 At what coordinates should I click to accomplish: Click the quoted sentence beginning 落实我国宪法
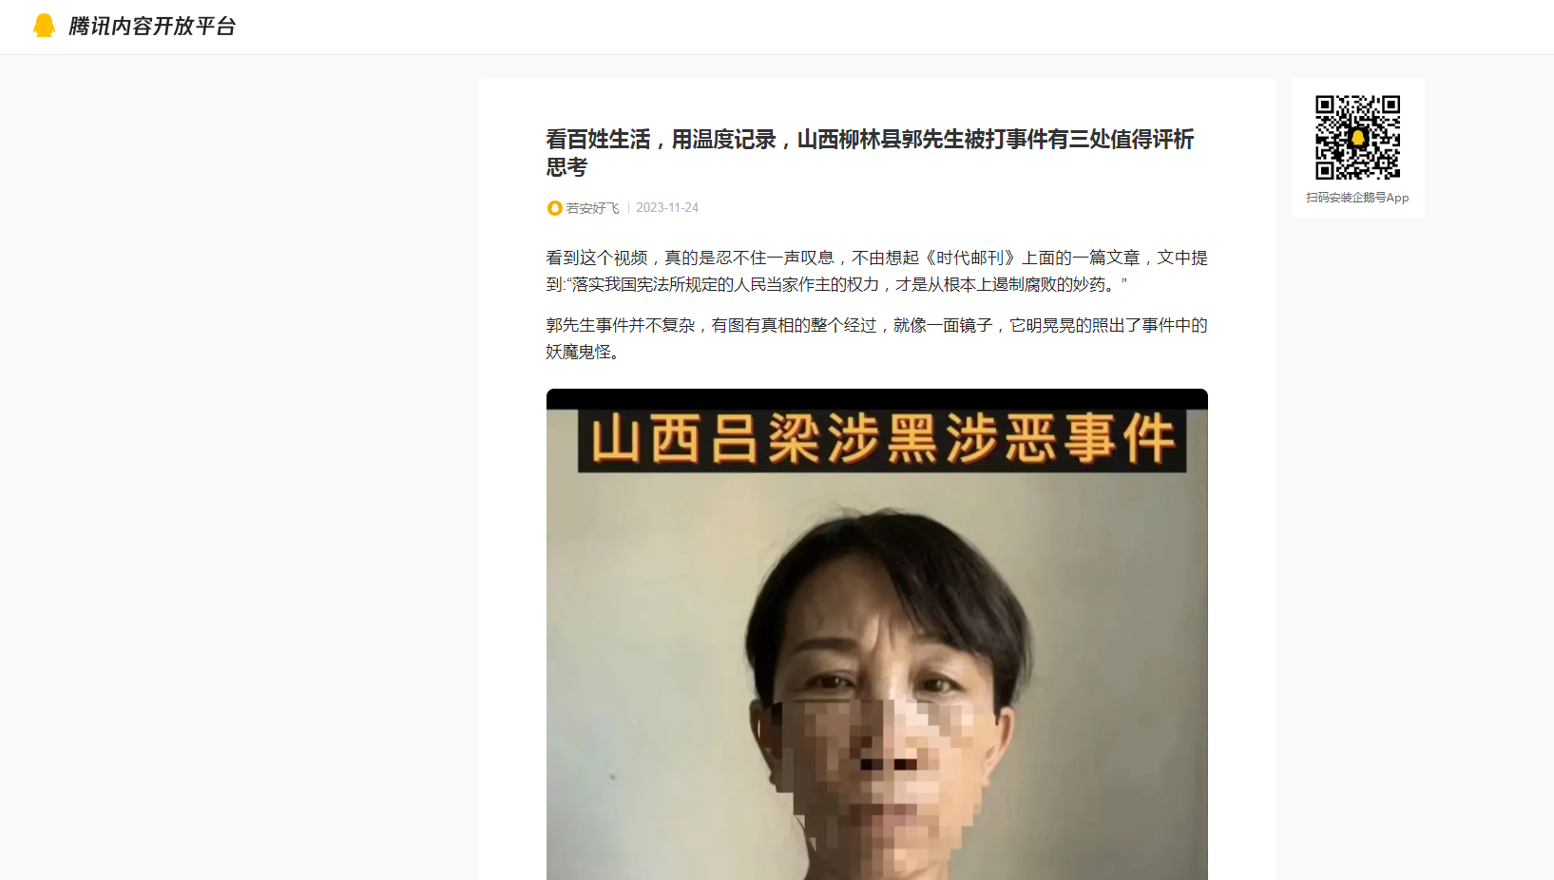click(x=847, y=284)
